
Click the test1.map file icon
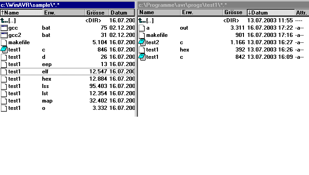coord(4,101)
